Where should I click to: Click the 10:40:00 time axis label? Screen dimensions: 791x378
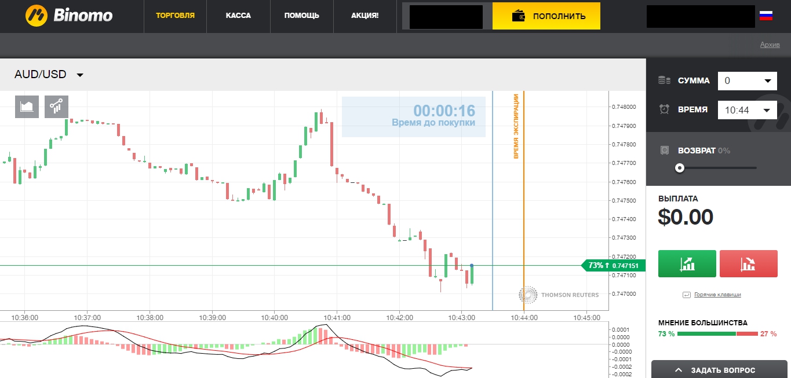point(275,318)
